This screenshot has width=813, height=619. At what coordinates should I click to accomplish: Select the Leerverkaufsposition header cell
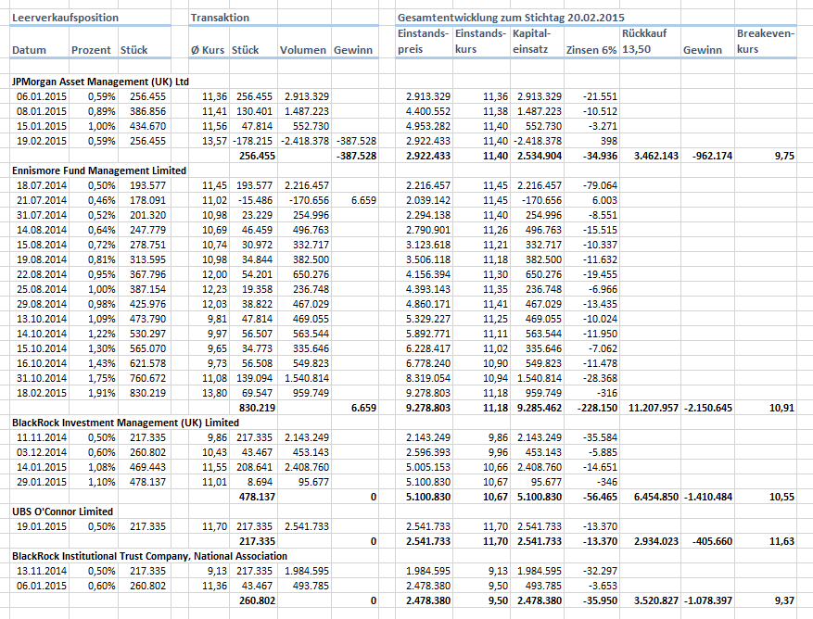[65, 18]
